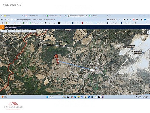The width and height of the screenshot is (150, 113).
Task: Open the Chrome profile avatar
Action: pyautogui.click(x=145, y=20)
